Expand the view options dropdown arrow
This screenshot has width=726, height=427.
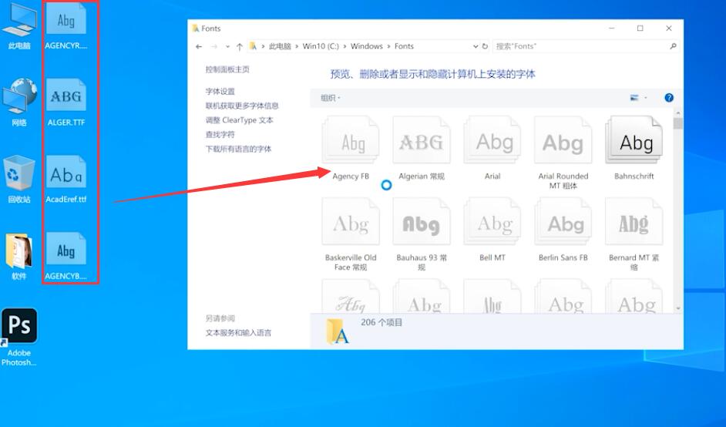coord(645,98)
